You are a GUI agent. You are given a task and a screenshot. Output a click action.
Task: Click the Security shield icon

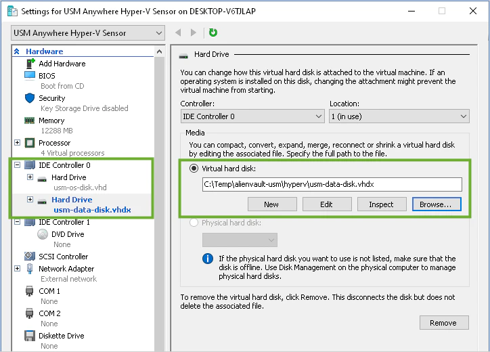click(x=30, y=98)
